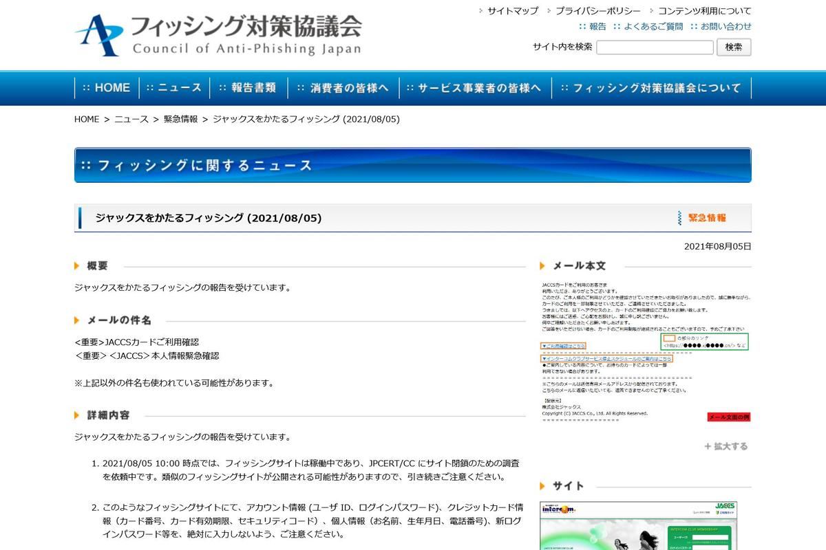Screen dimensions: 826x550
Task: Click the 検索 button
Action: 734,47
